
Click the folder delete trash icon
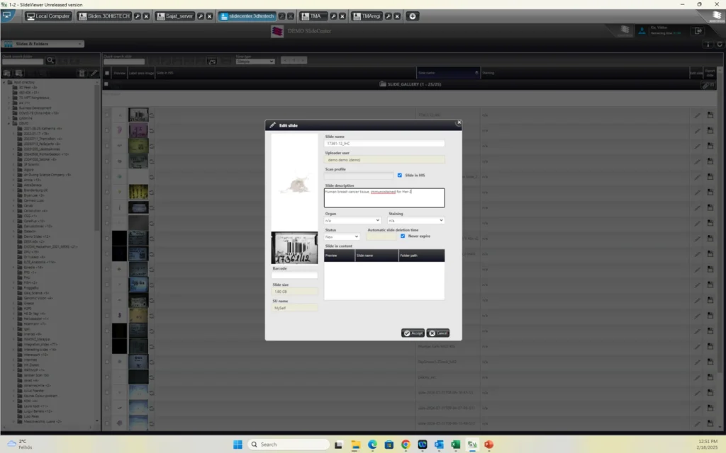[82, 73]
